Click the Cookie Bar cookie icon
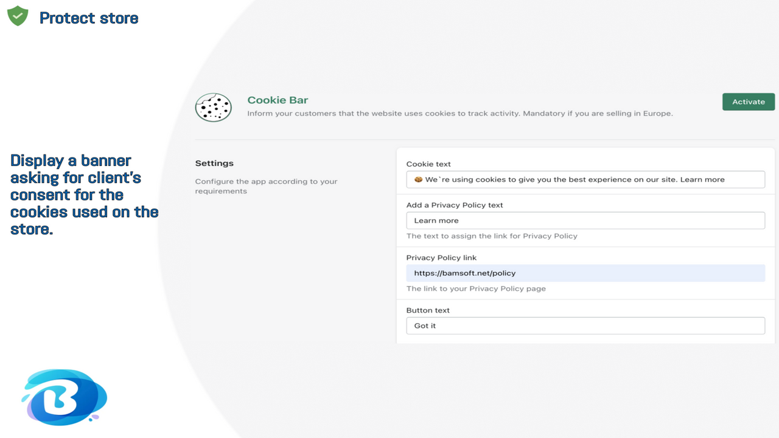779x438 pixels. [213, 108]
